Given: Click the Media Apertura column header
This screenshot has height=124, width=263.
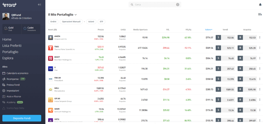Looking at the screenshot, I should [140, 30].
